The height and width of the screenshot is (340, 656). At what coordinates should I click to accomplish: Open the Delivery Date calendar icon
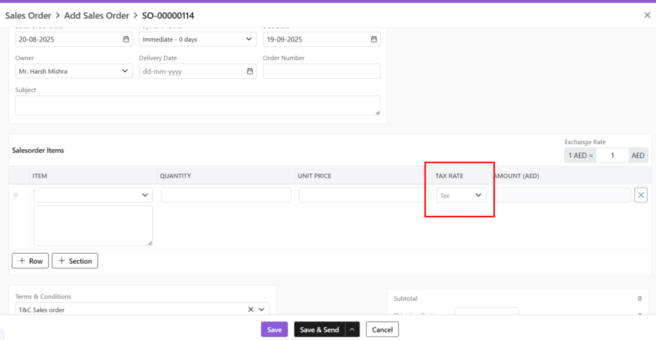tap(250, 72)
